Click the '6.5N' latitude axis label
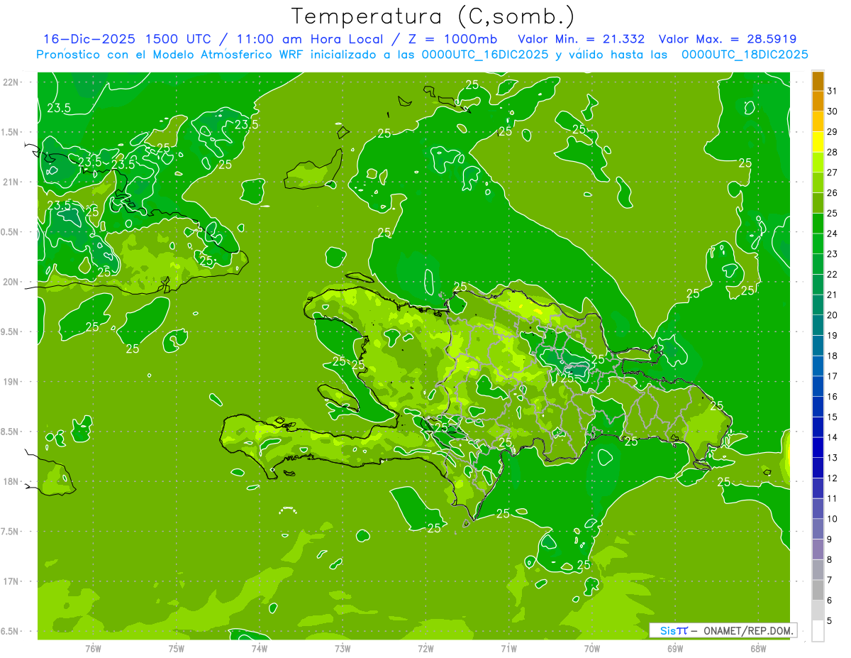This screenshot has width=851, height=658. [x=11, y=632]
